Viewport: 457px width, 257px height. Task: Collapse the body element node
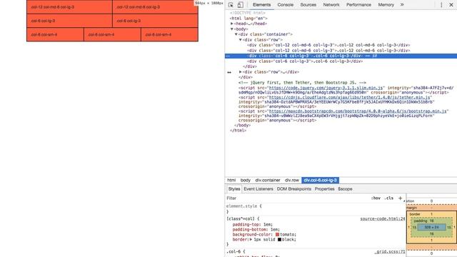232,29
